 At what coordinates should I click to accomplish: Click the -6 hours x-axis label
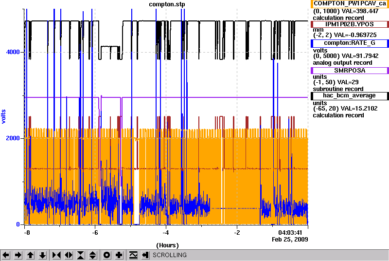pyautogui.click(x=95, y=233)
